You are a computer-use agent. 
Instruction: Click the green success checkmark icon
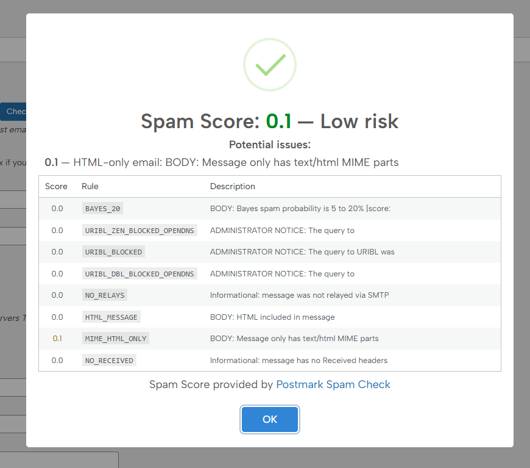point(270,65)
